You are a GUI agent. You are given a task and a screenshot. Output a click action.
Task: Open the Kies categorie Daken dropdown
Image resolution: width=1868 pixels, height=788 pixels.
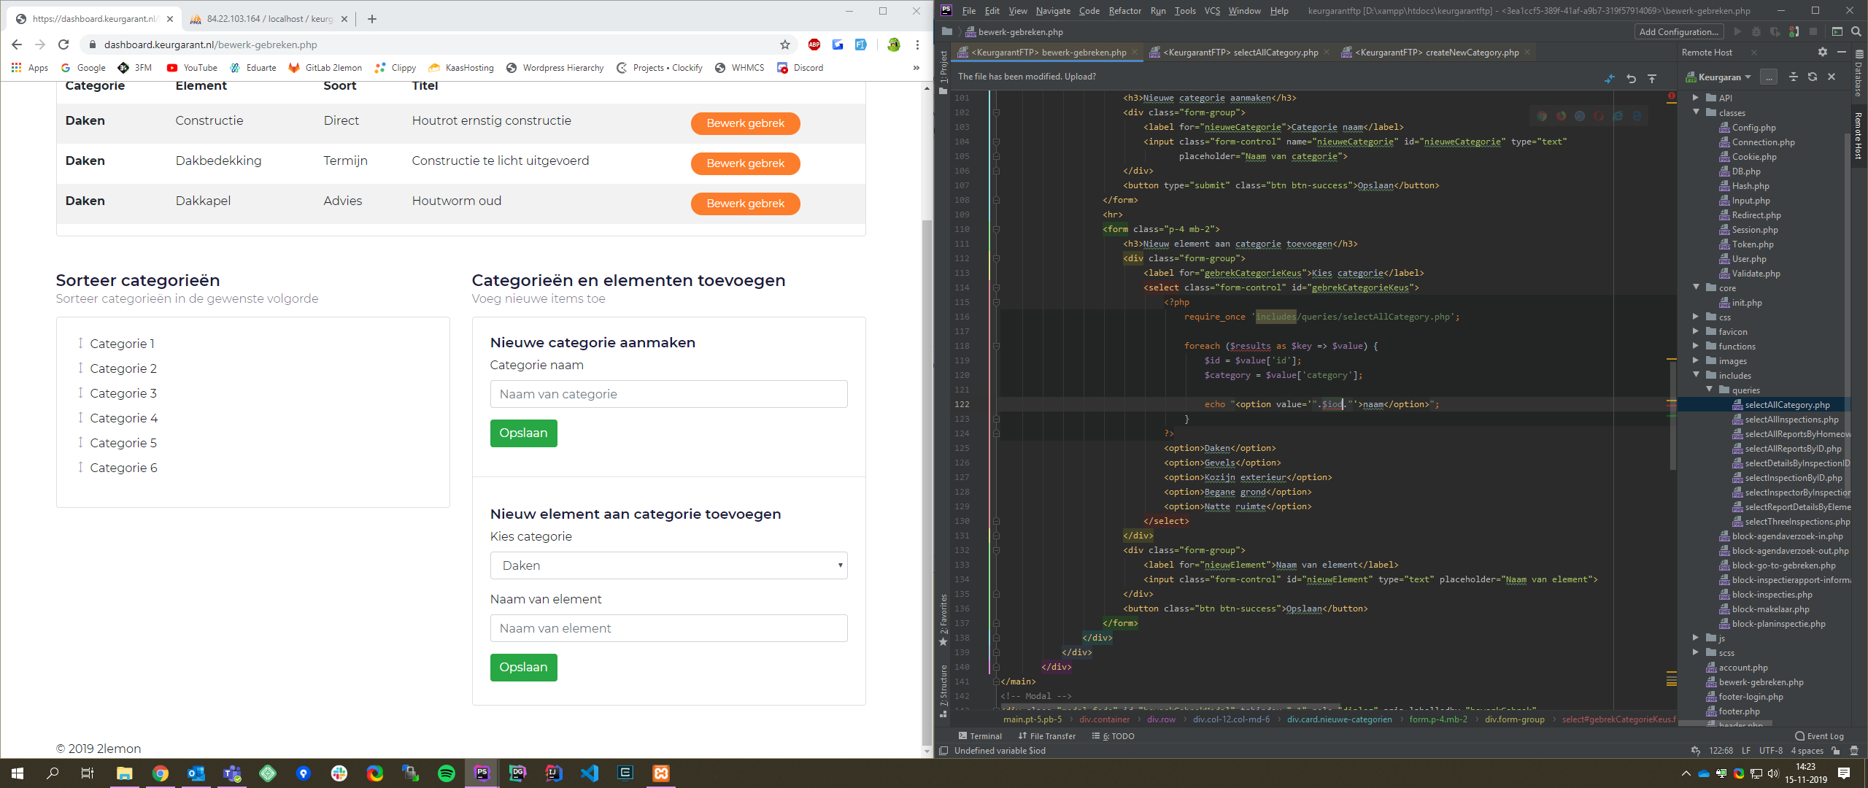668,565
